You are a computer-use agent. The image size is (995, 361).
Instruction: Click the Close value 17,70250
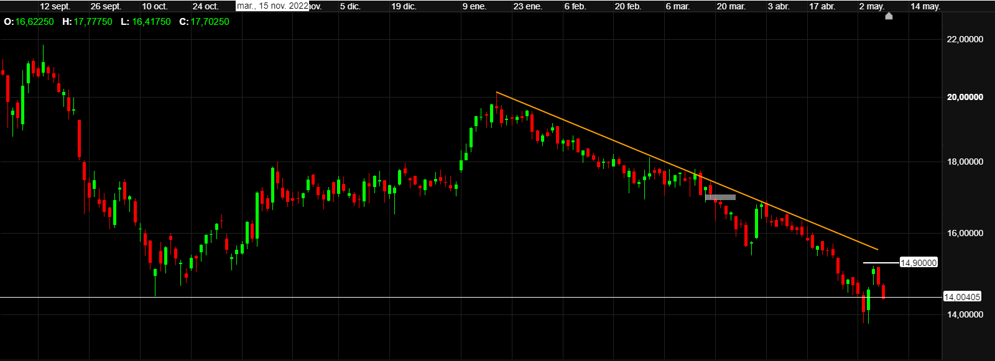click(x=210, y=22)
